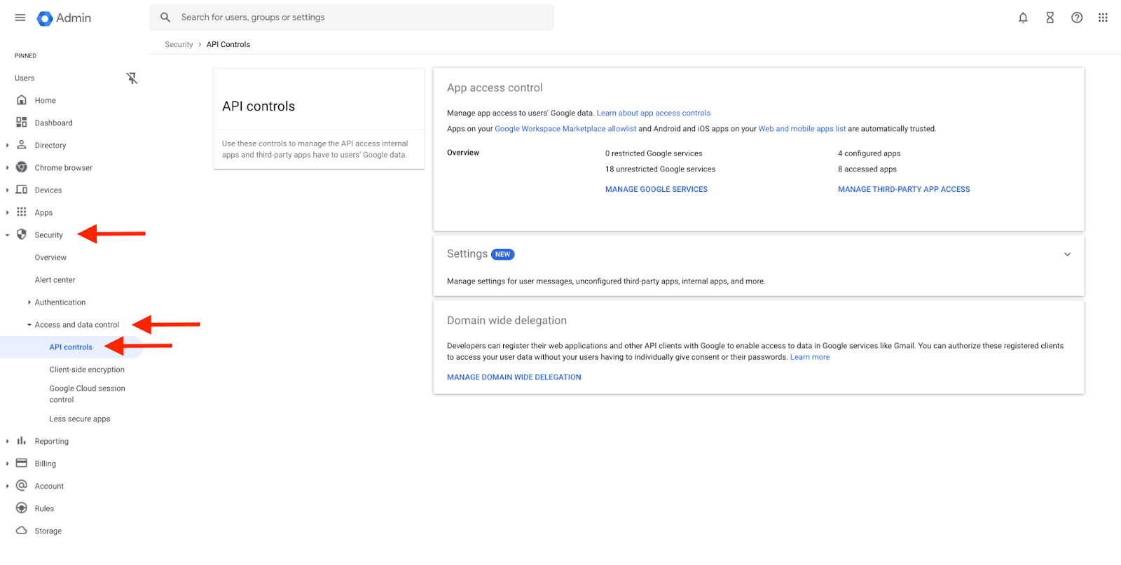Open Google Cloud session control
This screenshot has height=565, width=1121.
[x=87, y=394]
